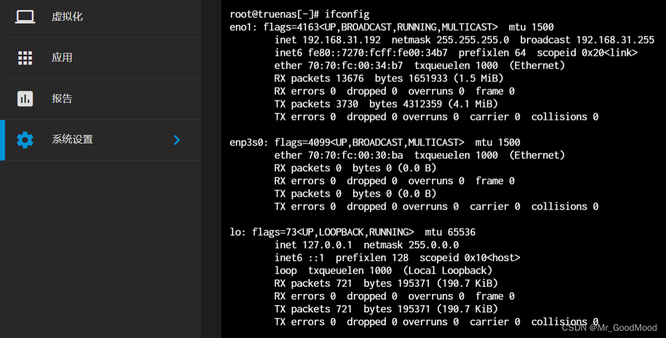Click the Apps grid icon
Image resolution: width=666 pixels, height=338 pixels.
click(25, 58)
